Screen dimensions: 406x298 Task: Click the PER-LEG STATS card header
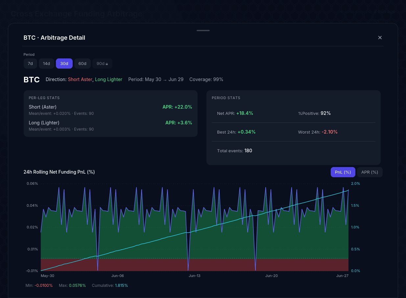pyautogui.click(x=44, y=98)
